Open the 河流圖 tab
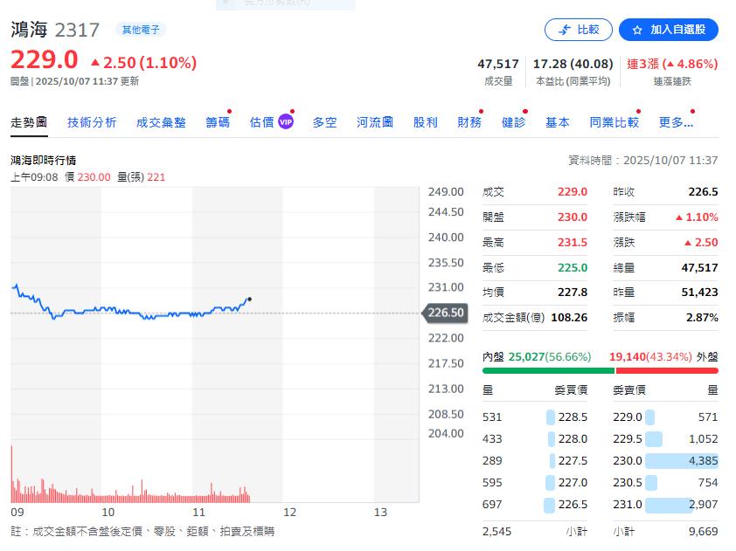Viewport: 736px width, 551px height. pos(375,122)
